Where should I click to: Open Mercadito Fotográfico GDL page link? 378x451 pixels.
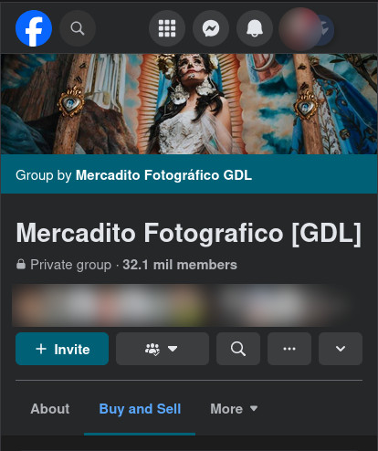coord(163,175)
